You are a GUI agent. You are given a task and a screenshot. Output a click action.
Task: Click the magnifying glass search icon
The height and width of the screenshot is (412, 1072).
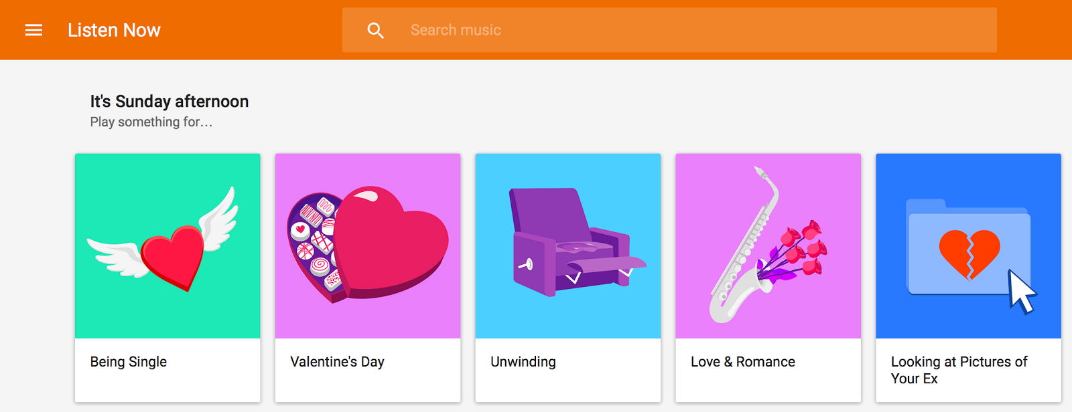[376, 30]
